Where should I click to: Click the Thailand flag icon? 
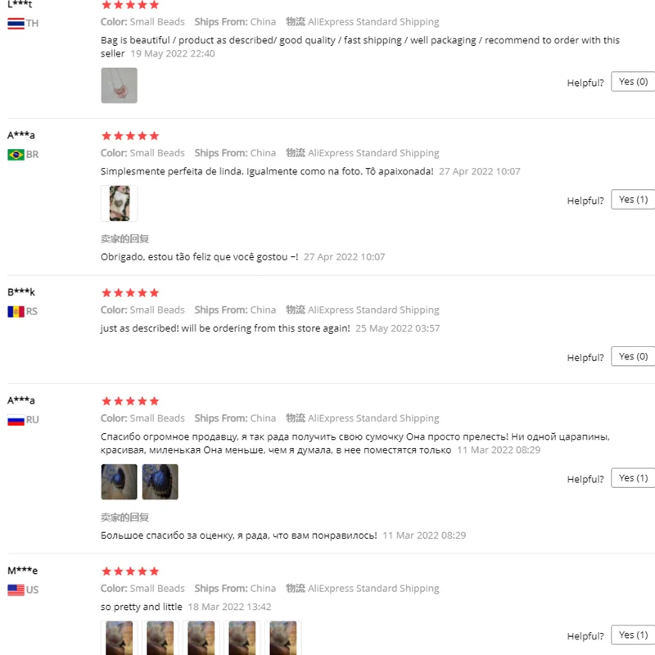(16, 23)
